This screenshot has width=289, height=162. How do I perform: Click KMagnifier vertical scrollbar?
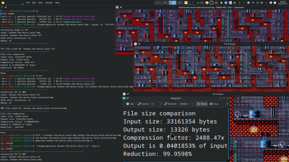click(228, 134)
